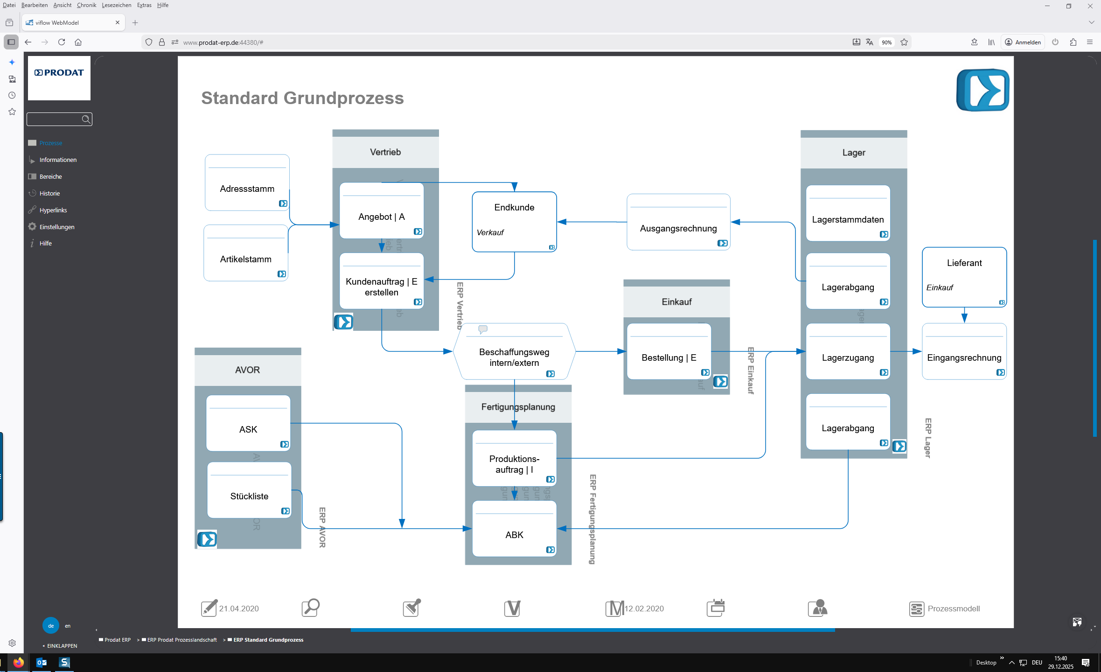Open the list all tabs chevron

(x=1091, y=22)
